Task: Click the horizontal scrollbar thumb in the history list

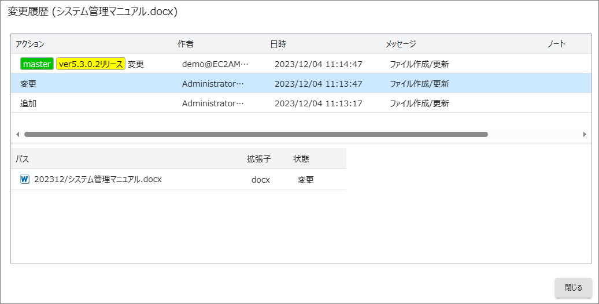Action: click(x=256, y=135)
